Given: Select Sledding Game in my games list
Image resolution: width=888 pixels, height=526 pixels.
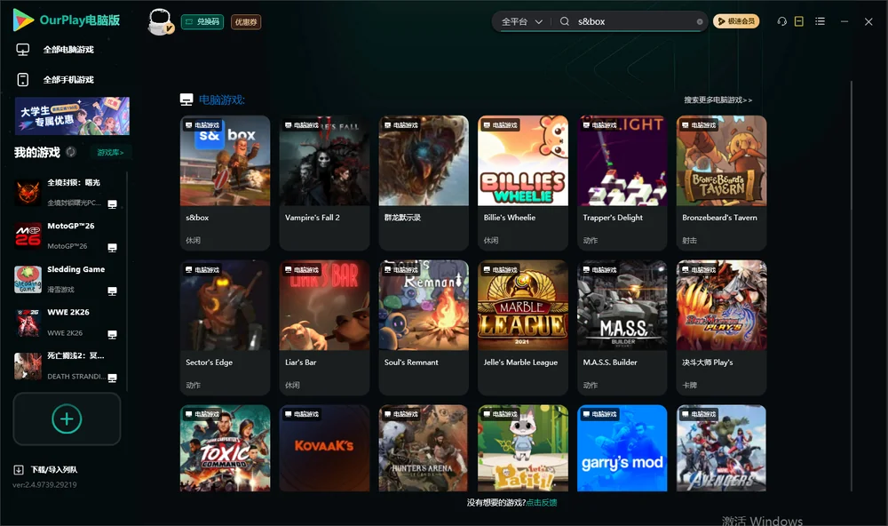Looking at the screenshot, I should pos(67,279).
